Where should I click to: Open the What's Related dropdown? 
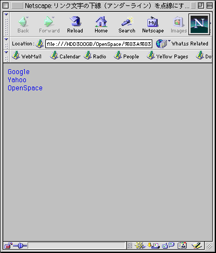(182, 44)
